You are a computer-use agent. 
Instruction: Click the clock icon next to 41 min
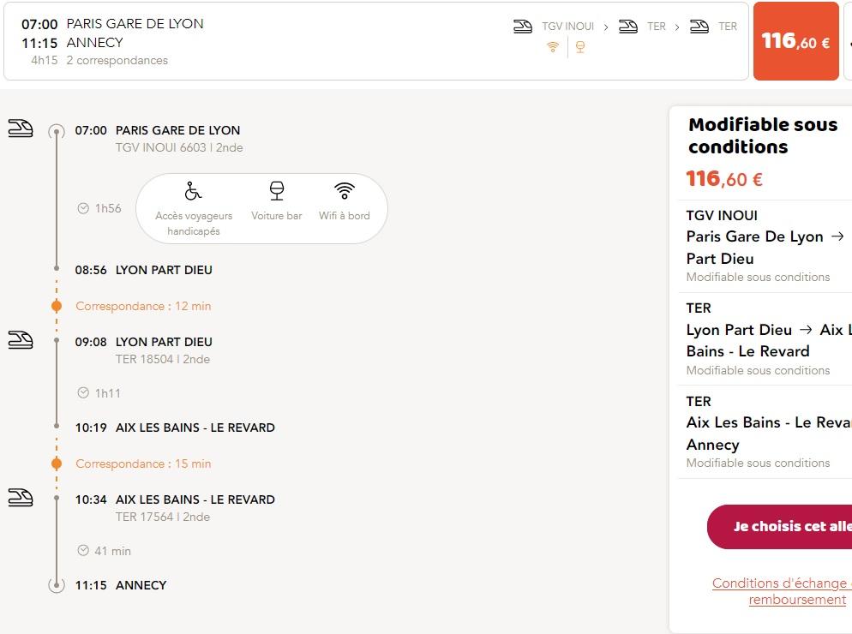83,551
